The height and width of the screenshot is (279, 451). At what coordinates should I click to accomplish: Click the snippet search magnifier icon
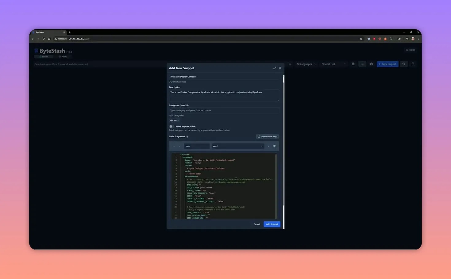[290, 64]
